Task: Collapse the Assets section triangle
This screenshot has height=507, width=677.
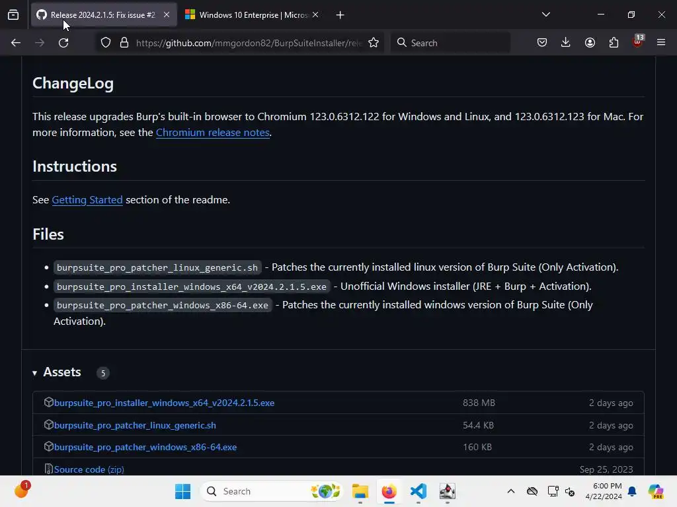Action: (x=34, y=373)
